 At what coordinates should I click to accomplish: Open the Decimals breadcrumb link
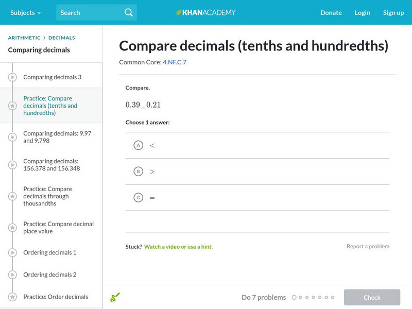(62, 38)
